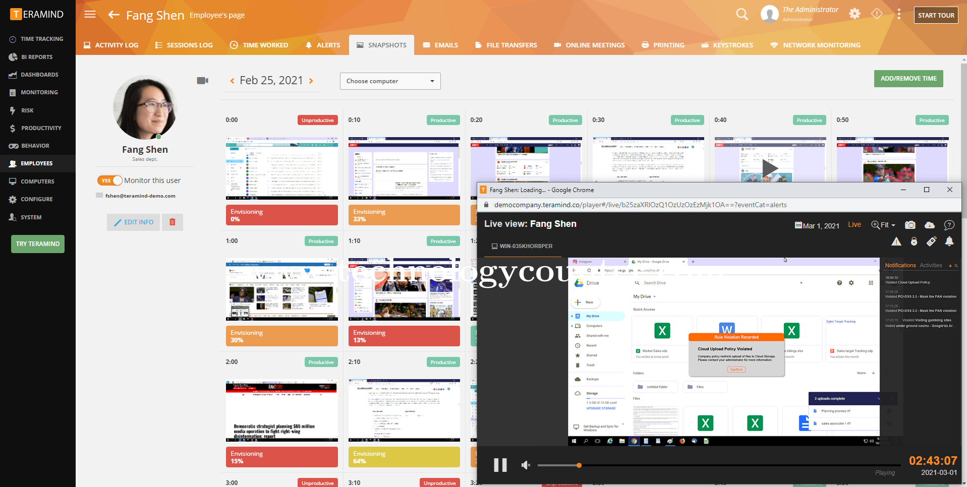The width and height of the screenshot is (967, 487).
Task: Open Risk in the sidebar
Action: (x=38, y=110)
